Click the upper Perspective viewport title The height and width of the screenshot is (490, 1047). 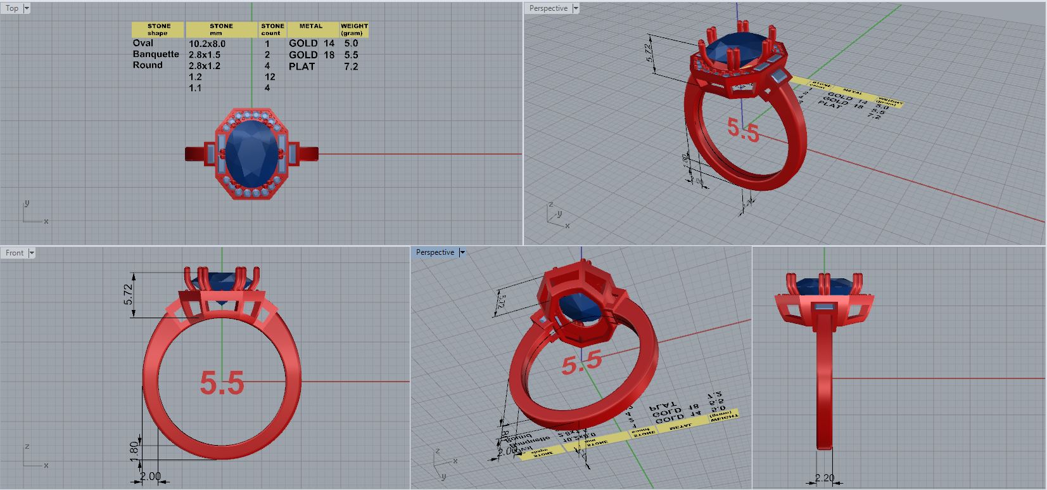[549, 8]
